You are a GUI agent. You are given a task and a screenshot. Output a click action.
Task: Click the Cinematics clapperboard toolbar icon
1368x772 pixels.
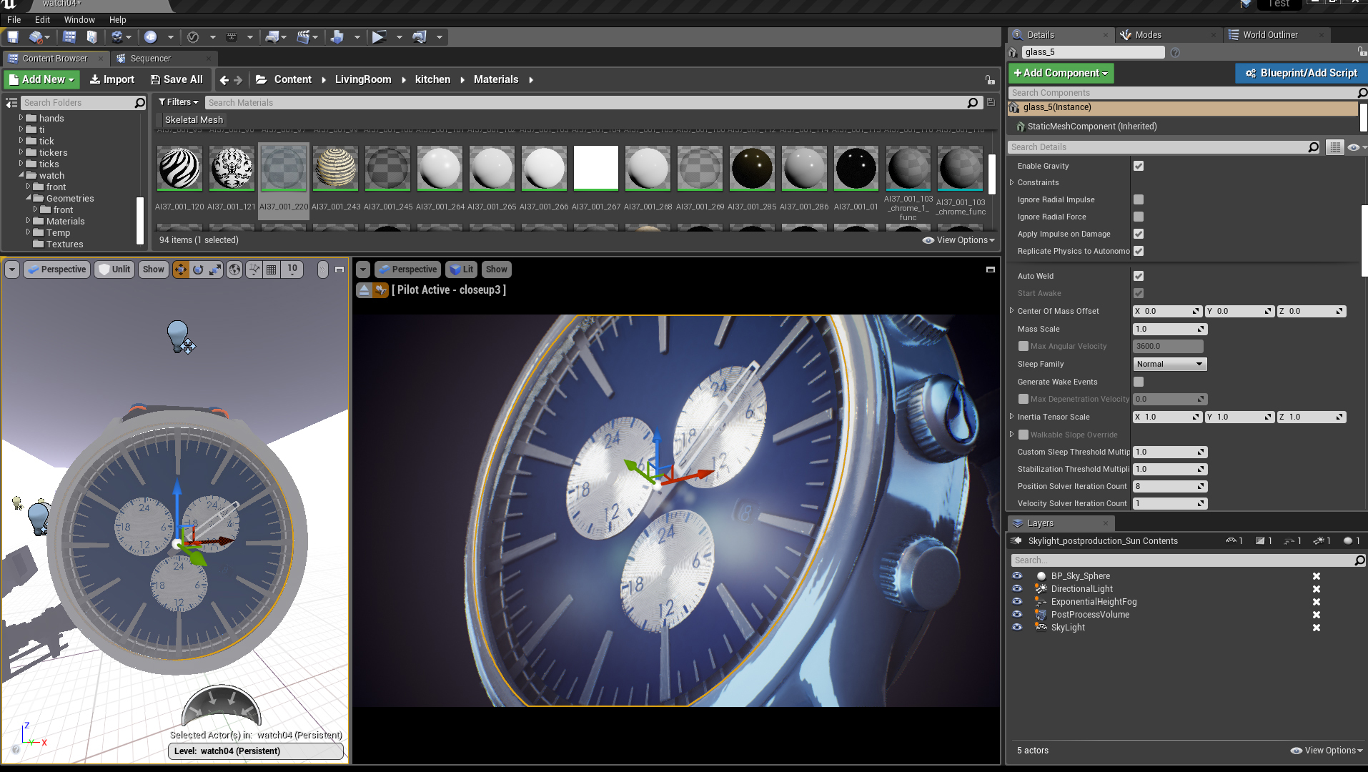coord(303,37)
